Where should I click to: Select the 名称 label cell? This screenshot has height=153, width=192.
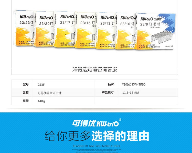coord(22,92)
